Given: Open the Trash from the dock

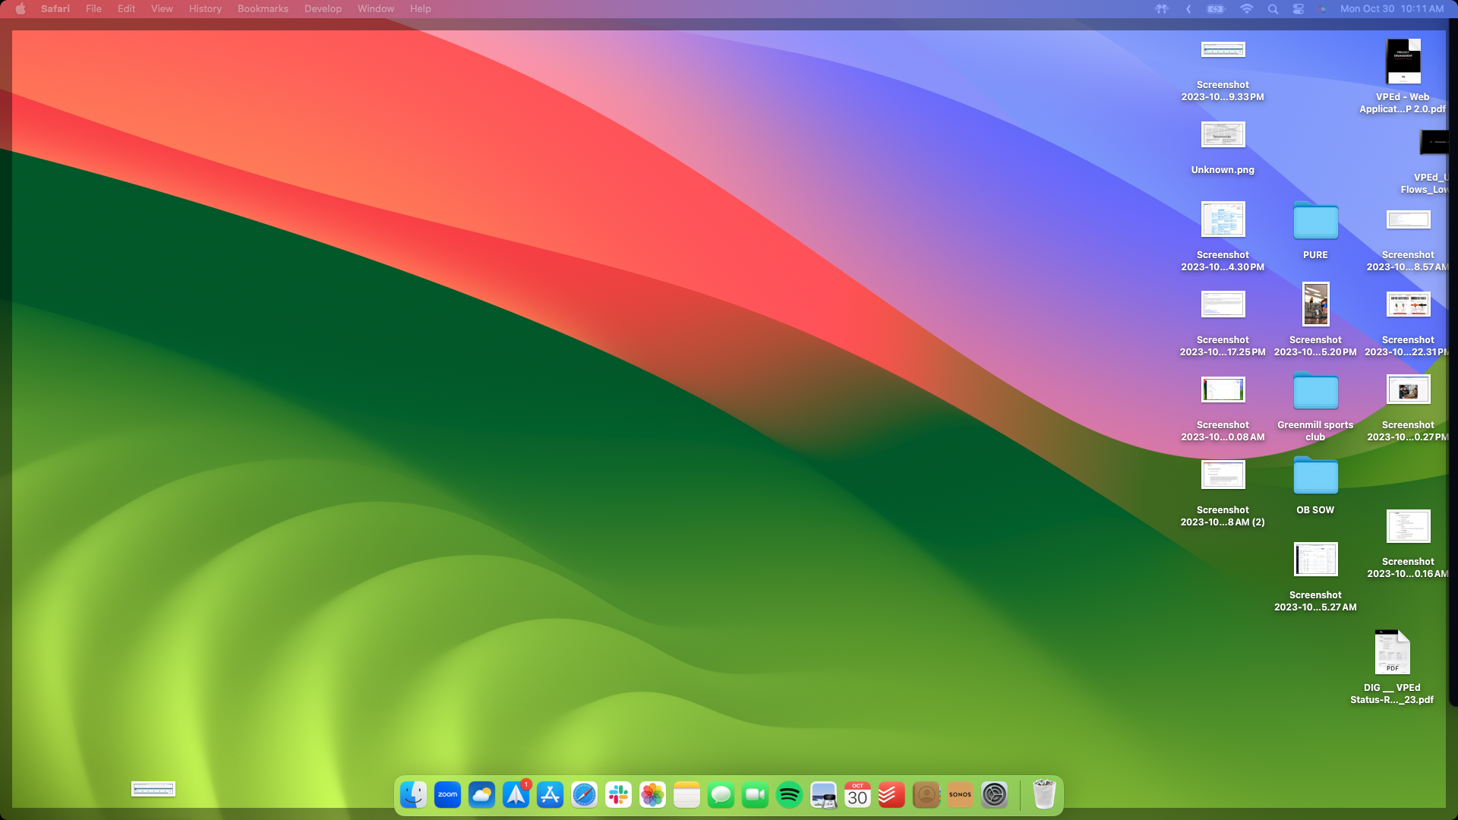Looking at the screenshot, I should pos(1044,795).
